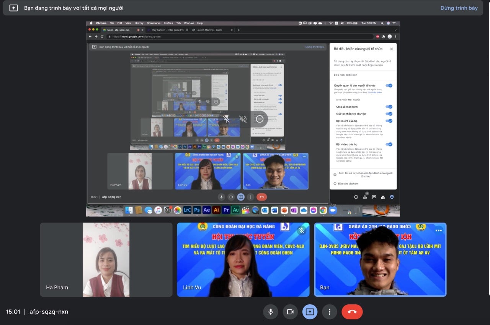Viewport: 490px width, 325px height.
Task: Launch Premiere Pro from the Dock
Action: click(x=226, y=210)
